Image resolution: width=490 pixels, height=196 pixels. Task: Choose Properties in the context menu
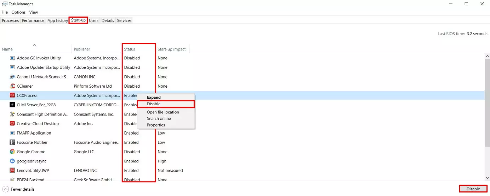point(166,125)
